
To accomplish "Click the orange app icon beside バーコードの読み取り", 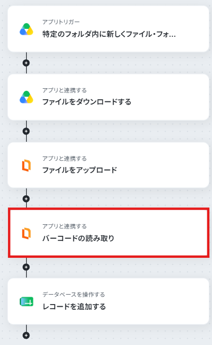I will coord(26,233).
